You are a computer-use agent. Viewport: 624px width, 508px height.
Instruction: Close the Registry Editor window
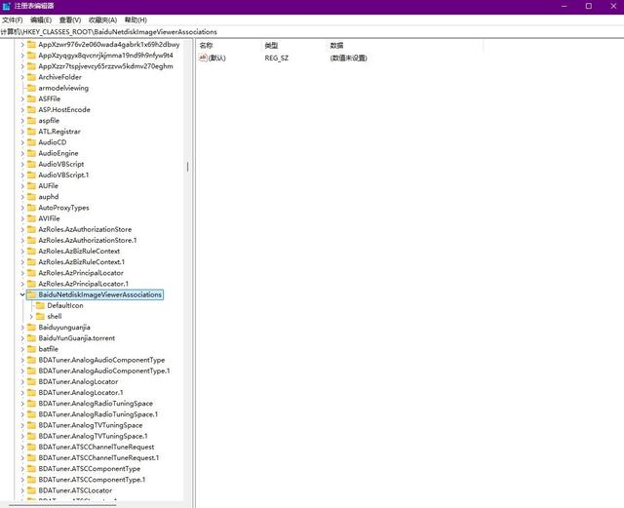(613, 6)
